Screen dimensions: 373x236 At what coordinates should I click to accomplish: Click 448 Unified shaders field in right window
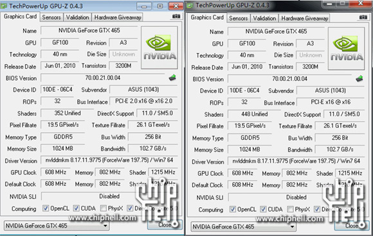[x=254, y=114]
